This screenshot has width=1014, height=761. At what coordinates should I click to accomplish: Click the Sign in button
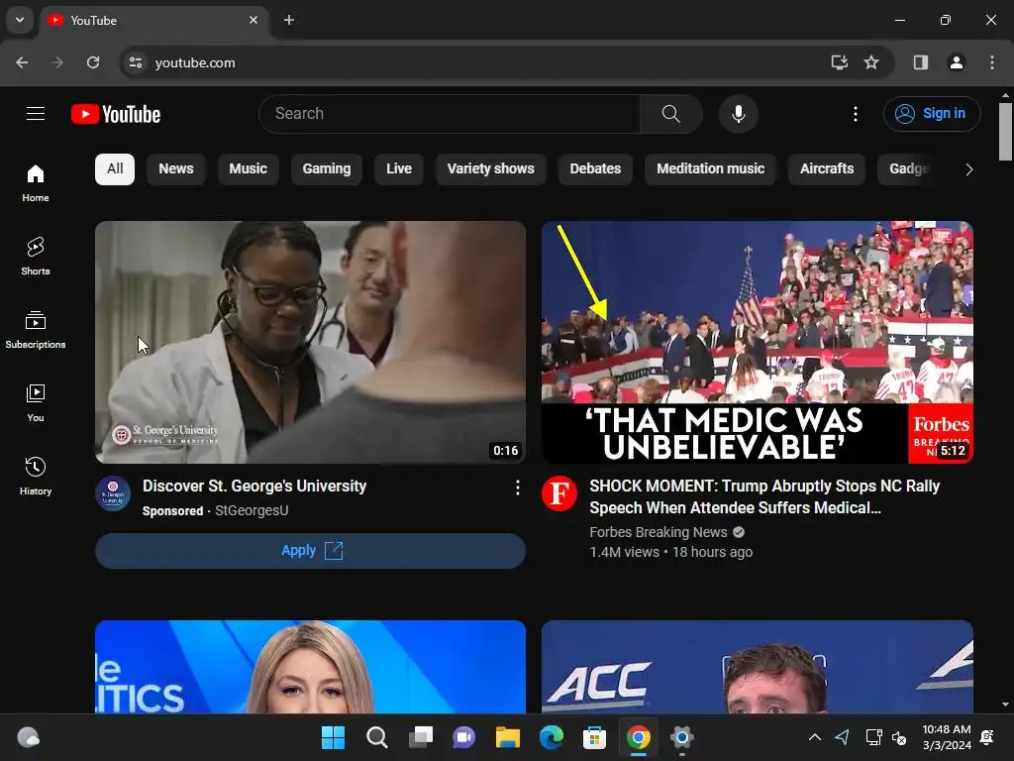(932, 114)
